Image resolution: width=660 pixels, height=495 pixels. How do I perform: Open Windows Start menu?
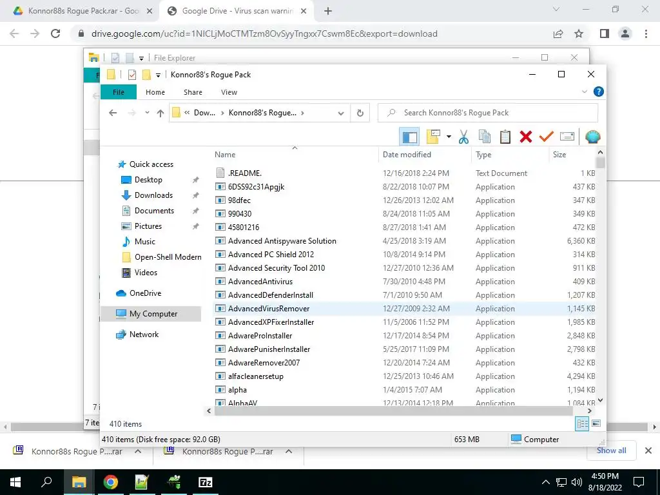point(15,482)
